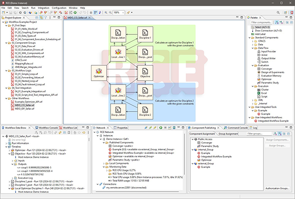The image size is (295, 199).
Task: Close the MDO_CO_Sellar.wf editor tab
Action: coord(89,18)
